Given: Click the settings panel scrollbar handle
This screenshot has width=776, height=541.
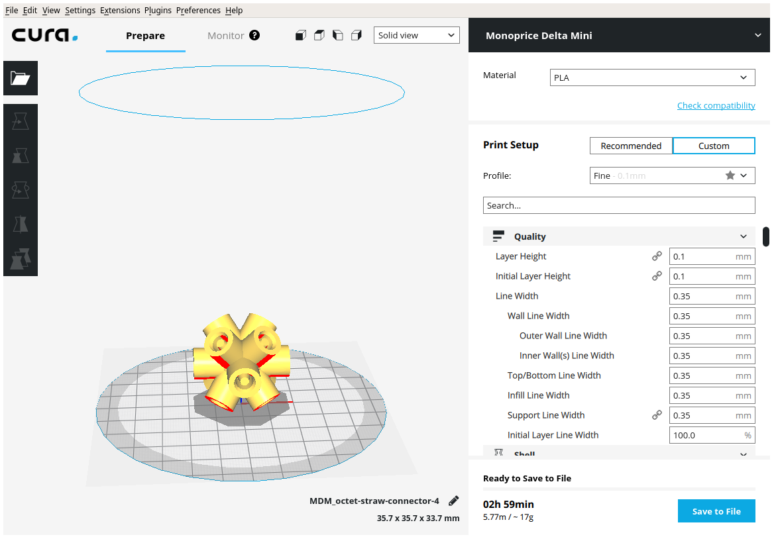Looking at the screenshot, I should tap(766, 236).
